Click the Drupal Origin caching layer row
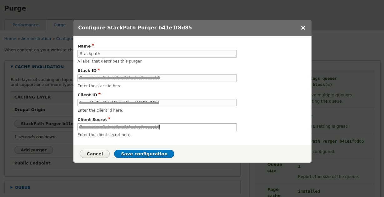The width and height of the screenshot is (384, 197). [x=30, y=109]
